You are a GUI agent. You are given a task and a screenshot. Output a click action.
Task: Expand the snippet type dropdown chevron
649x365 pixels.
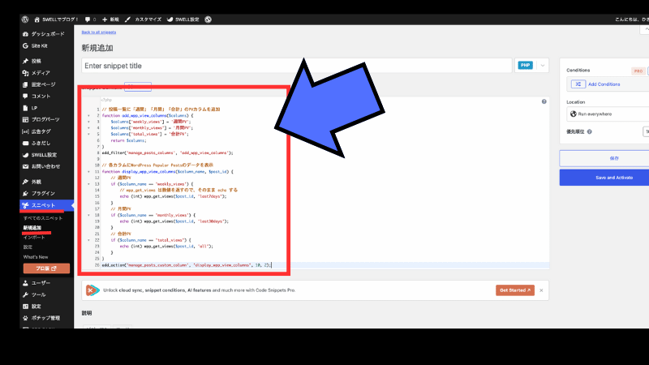[543, 66]
